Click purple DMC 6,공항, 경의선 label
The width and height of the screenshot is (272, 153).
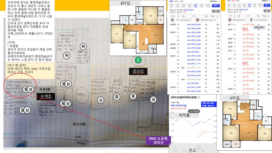(158, 140)
